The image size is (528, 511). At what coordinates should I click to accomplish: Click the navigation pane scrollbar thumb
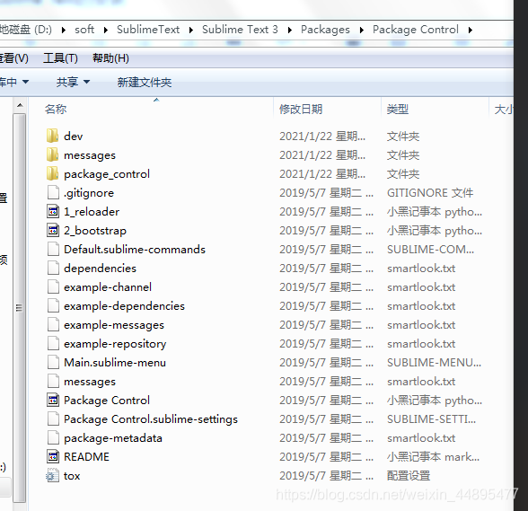point(19,308)
